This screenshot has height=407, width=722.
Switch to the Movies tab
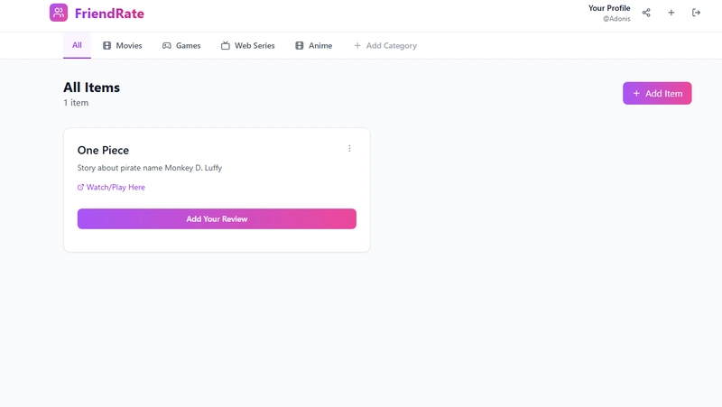coord(123,46)
